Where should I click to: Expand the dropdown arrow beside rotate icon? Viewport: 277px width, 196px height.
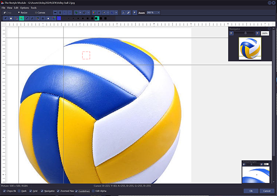pyautogui.click(x=80, y=13)
